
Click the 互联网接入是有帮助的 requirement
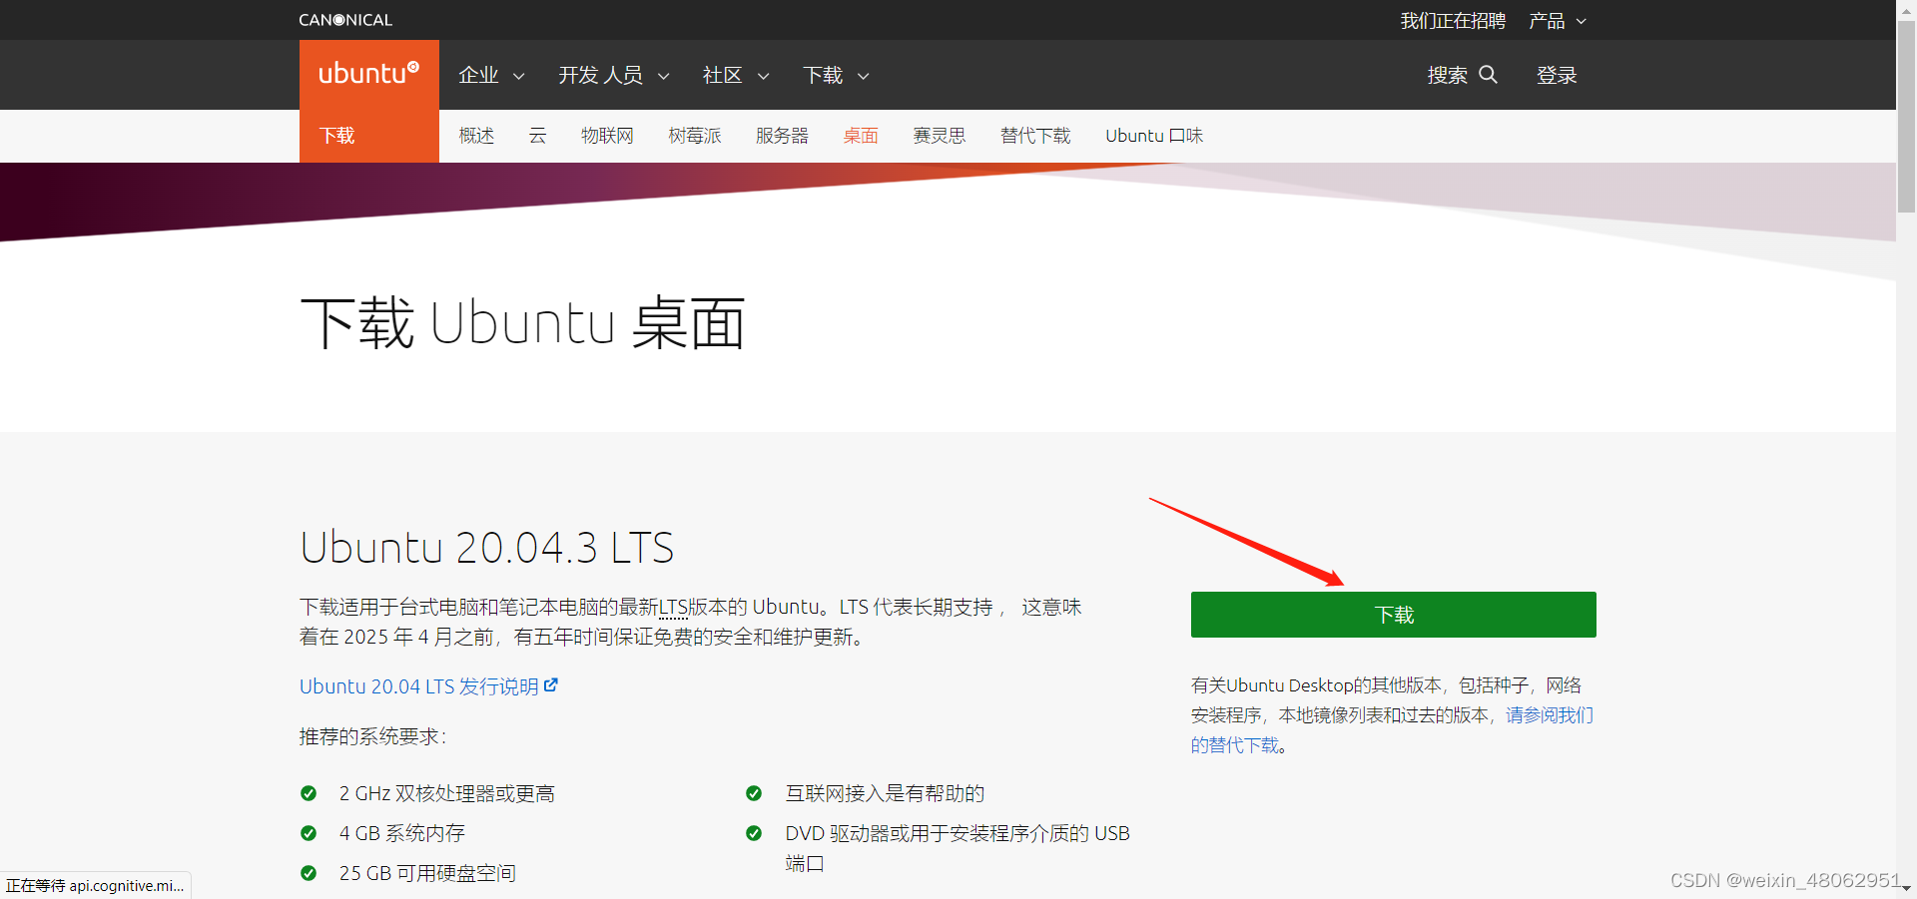(x=885, y=793)
